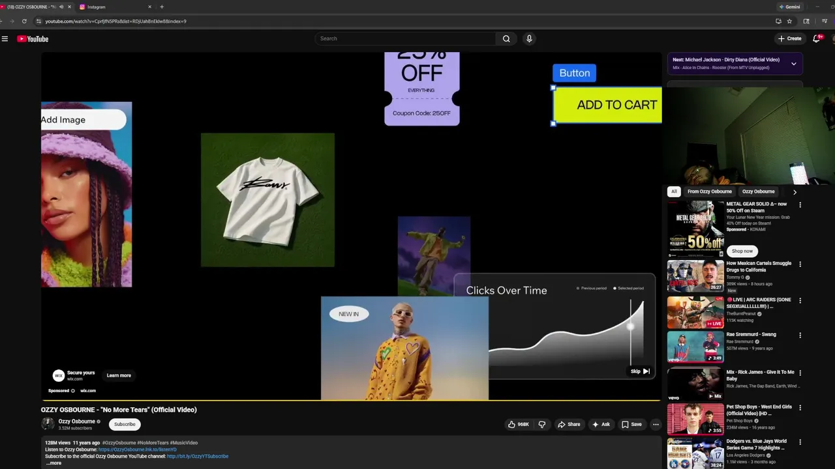This screenshot has height=469, width=835.
Task: Share the video
Action: point(569,424)
